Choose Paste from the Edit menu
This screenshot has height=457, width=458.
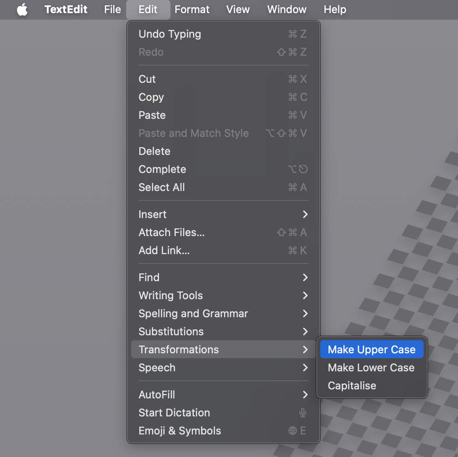(152, 115)
